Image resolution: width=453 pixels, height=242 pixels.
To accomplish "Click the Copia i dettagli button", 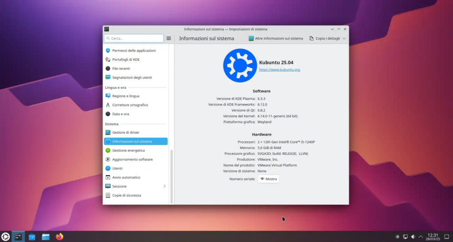I will (x=325, y=38).
